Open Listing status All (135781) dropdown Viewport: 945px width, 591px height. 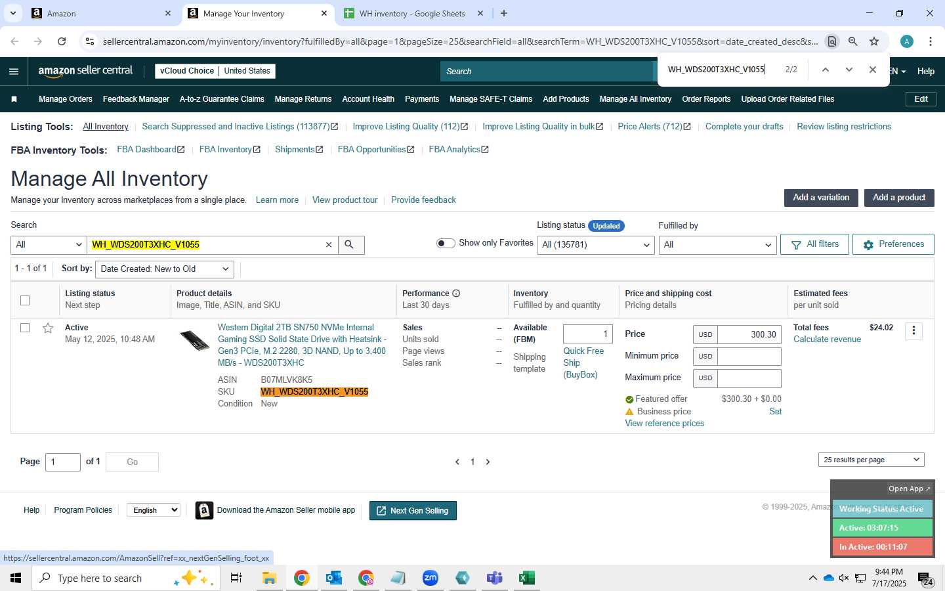[x=596, y=245]
